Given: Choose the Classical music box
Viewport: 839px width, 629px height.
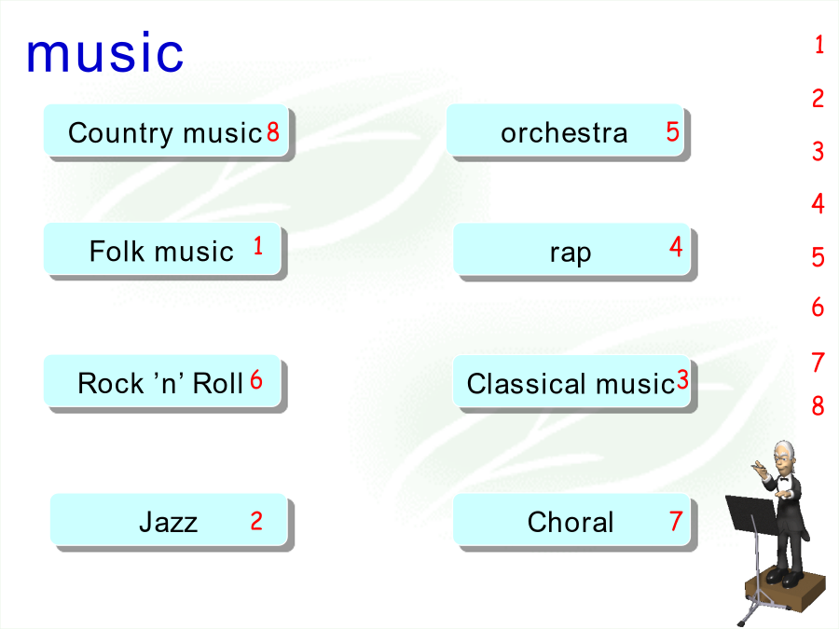Looking at the screenshot, I should click(x=572, y=381).
